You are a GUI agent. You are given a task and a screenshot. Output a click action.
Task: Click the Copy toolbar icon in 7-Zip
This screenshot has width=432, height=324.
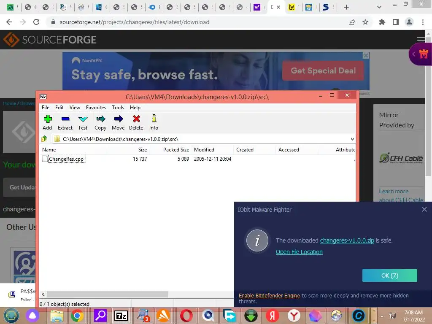[x=100, y=122]
